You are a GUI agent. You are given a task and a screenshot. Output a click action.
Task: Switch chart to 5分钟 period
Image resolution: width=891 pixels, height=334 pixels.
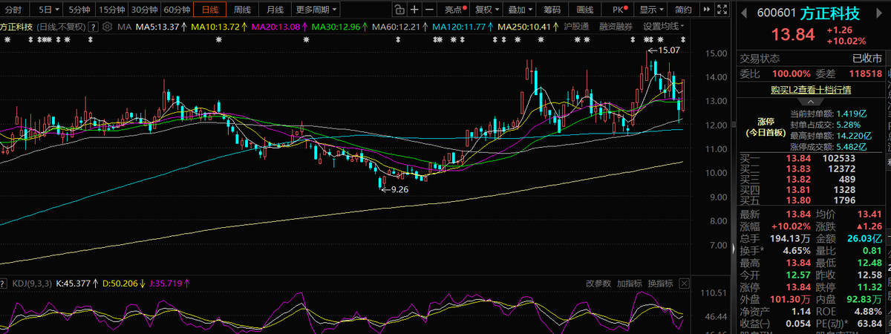pyautogui.click(x=79, y=10)
